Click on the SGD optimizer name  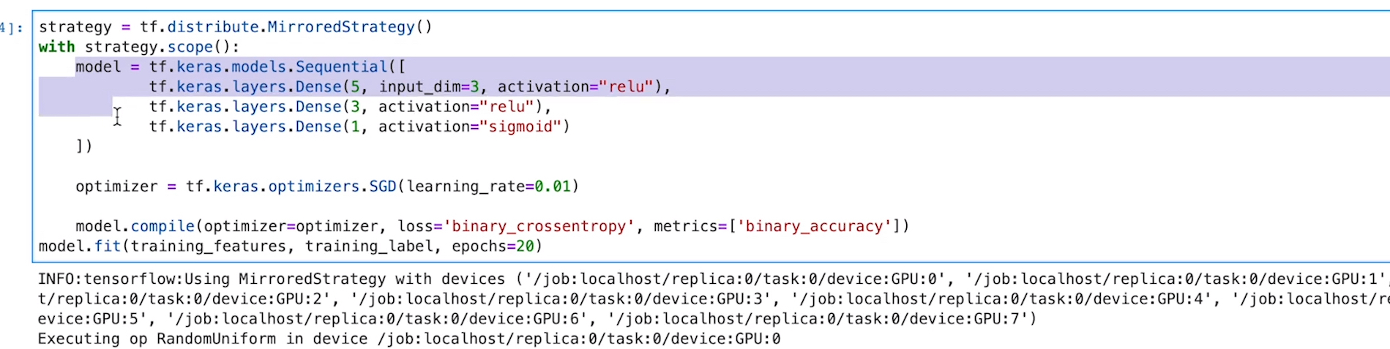click(382, 187)
